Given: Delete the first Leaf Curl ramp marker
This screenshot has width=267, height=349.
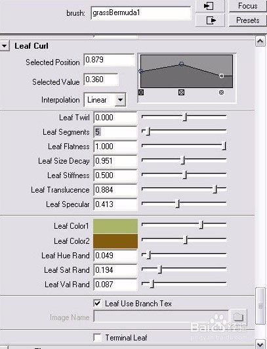Looking at the screenshot, I should coord(141,93).
